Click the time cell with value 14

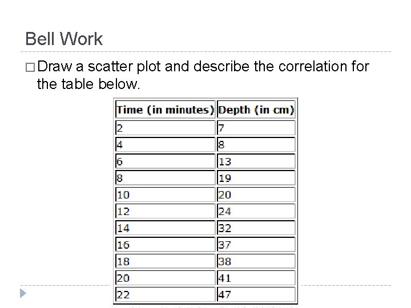click(165, 228)
